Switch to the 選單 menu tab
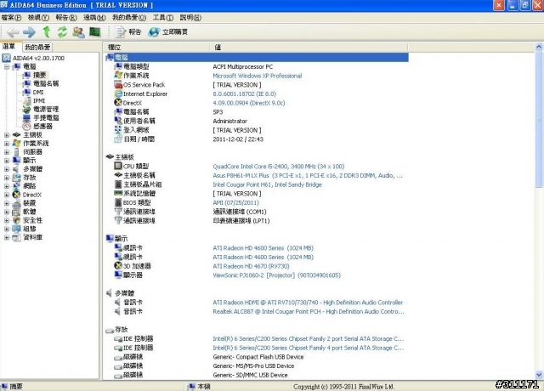This screenshot has height=391, width=544. 9,47
